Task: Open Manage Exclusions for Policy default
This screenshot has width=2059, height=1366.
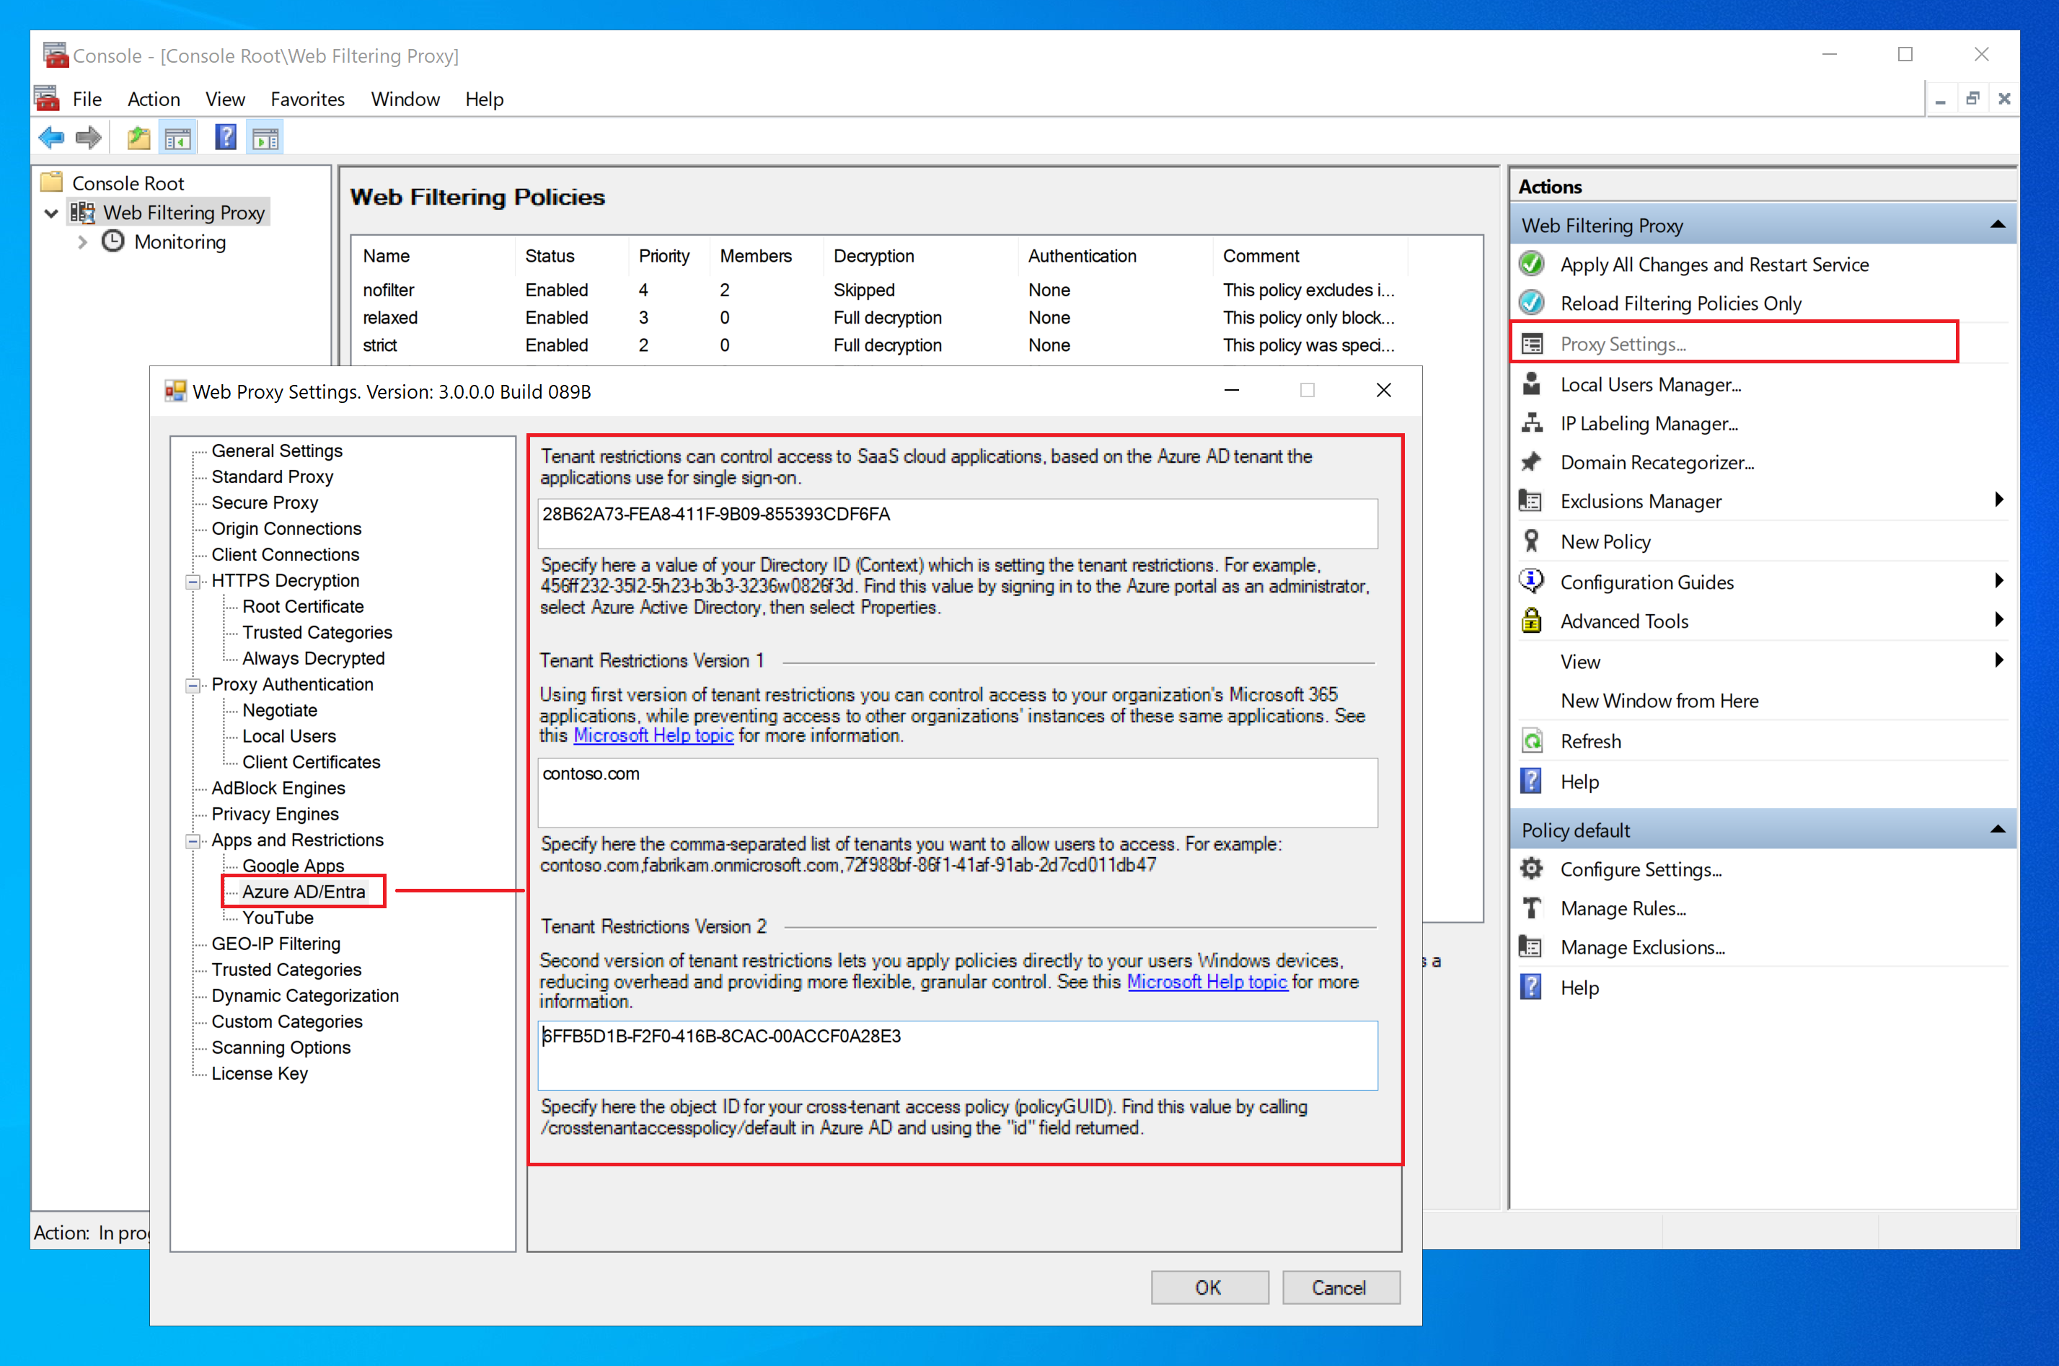Action: 1641,947
